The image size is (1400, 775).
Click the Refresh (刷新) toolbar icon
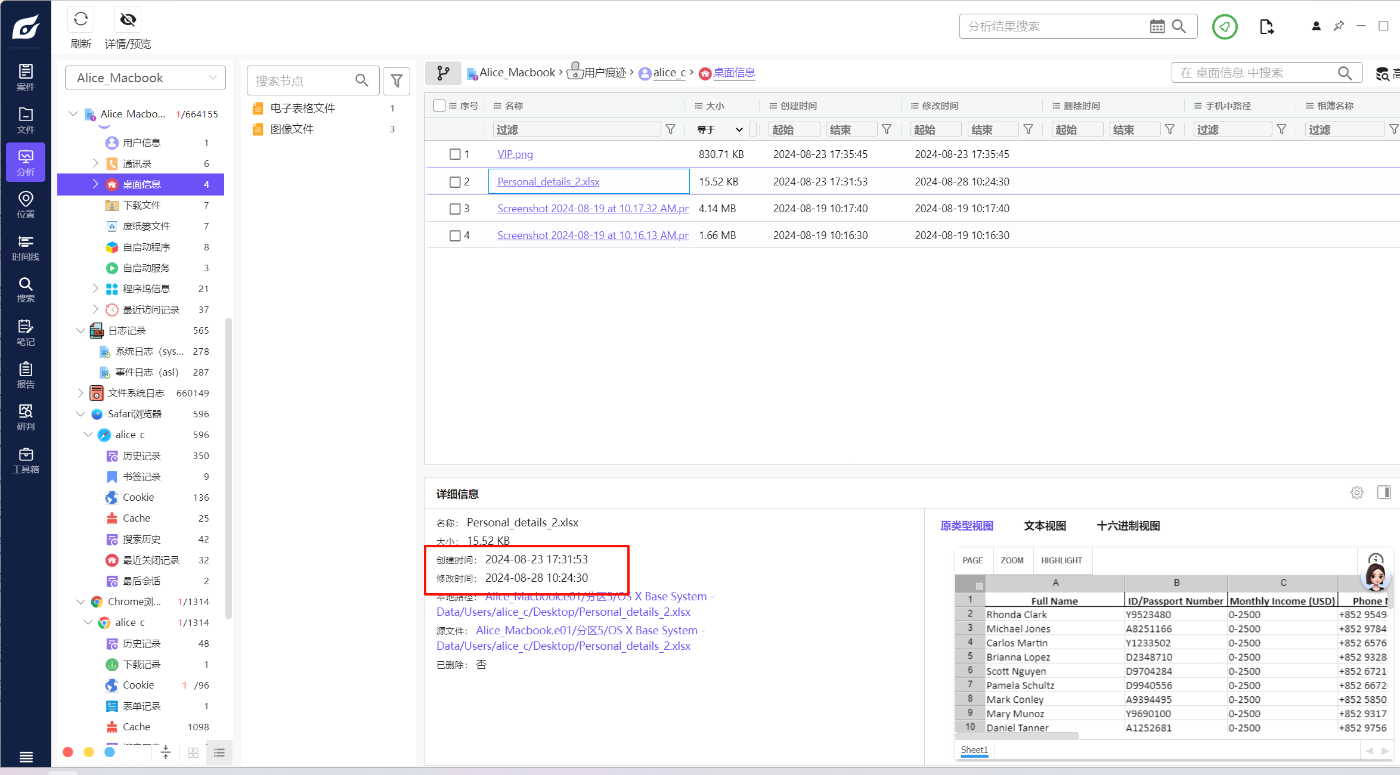coord(81,20)
